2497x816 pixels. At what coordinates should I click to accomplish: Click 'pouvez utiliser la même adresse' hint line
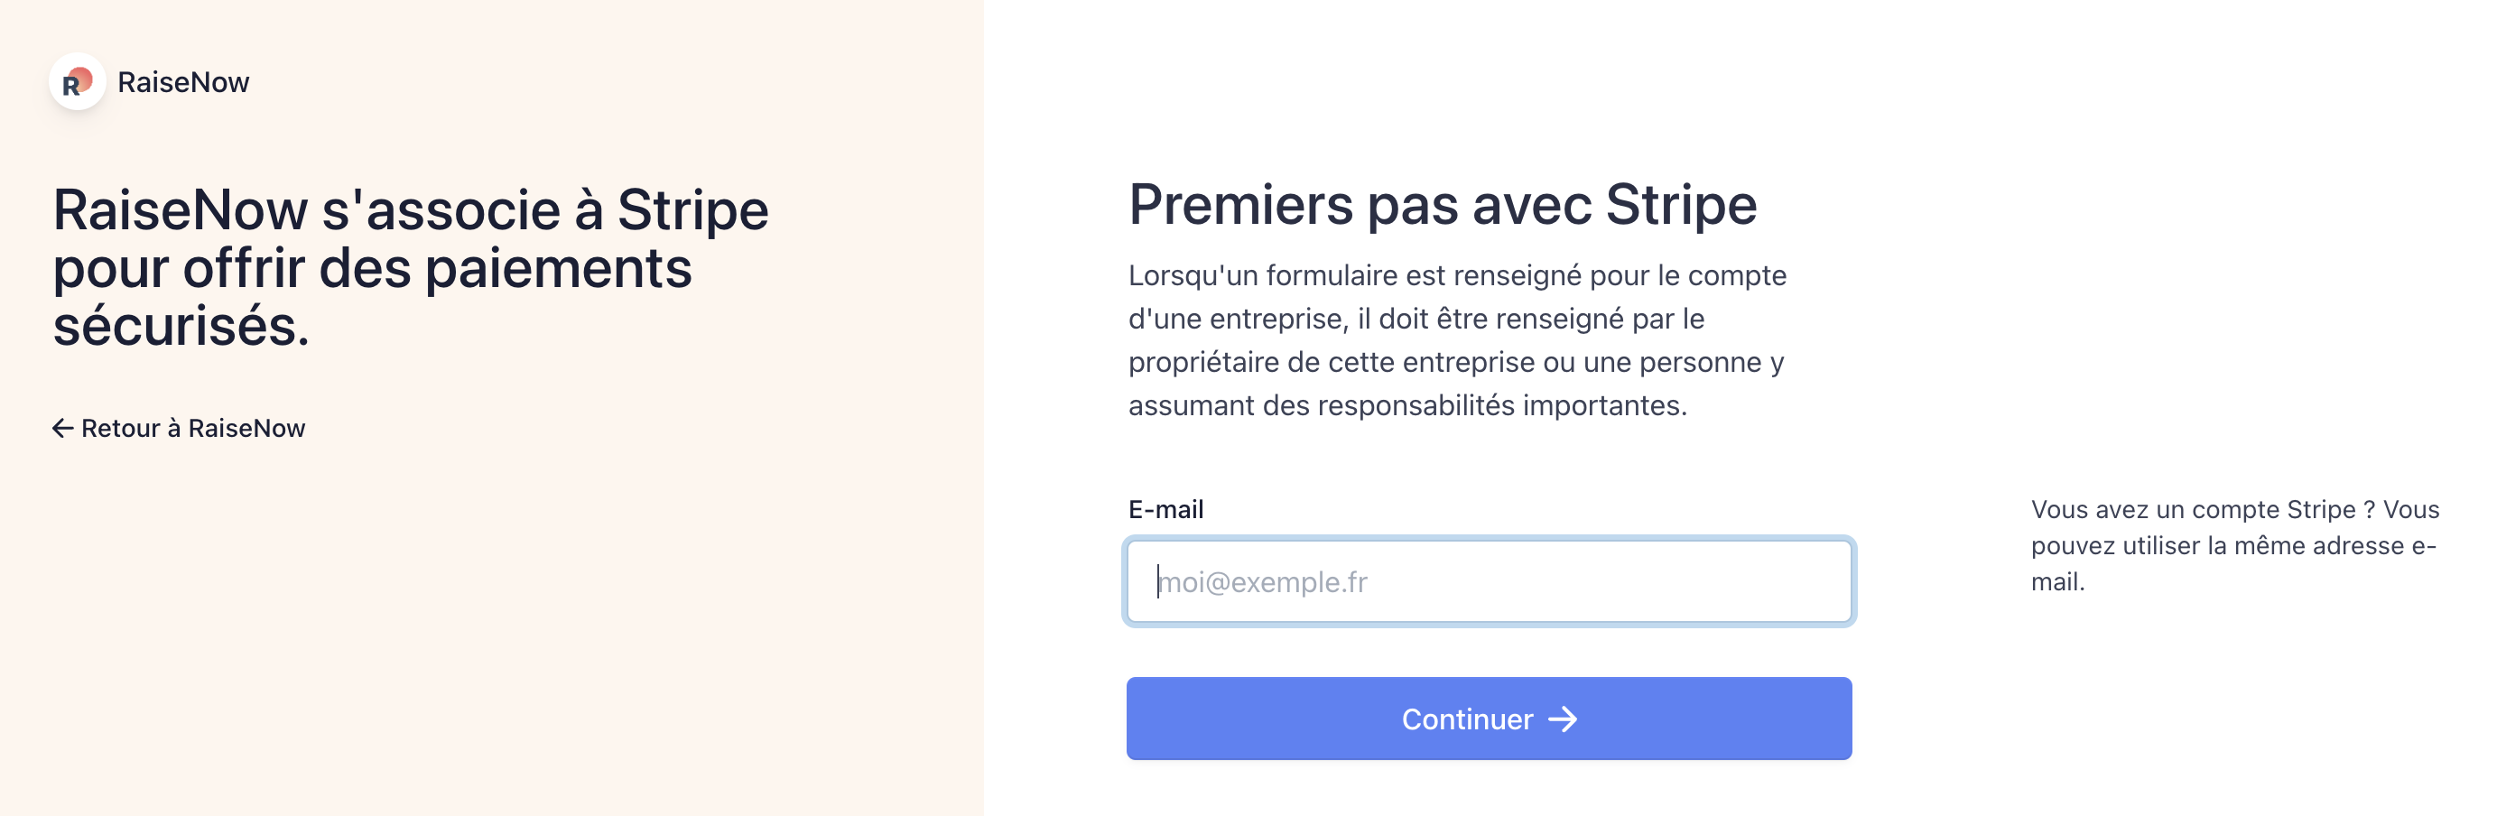pyautogui.click(x=2233, y=545)
